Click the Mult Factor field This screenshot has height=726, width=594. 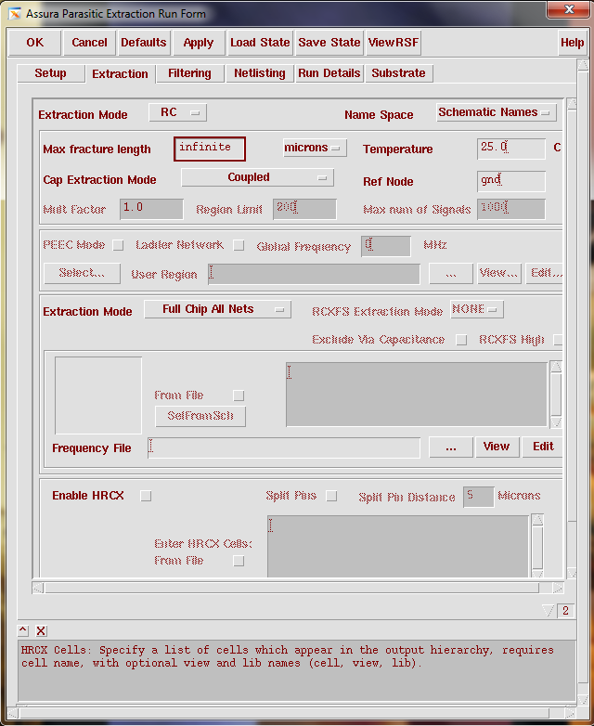coord(151,209)
